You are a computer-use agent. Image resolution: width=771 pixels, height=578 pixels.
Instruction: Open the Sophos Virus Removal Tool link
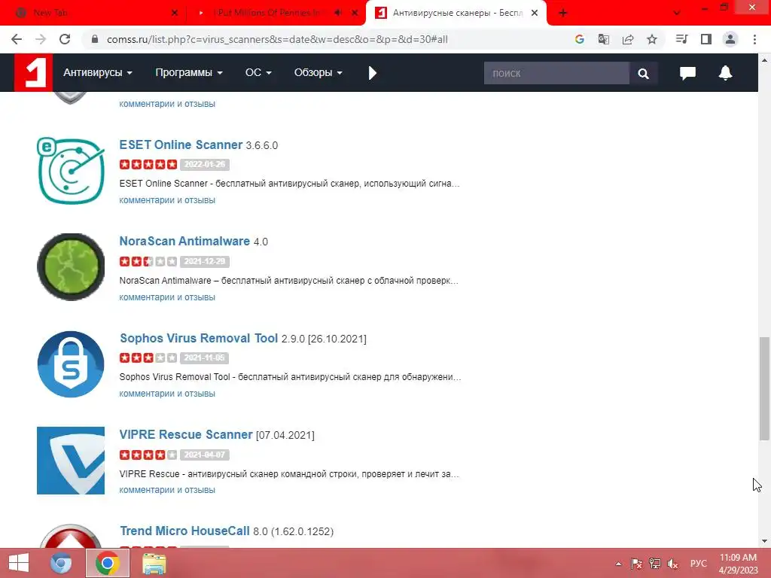(199, 339)
